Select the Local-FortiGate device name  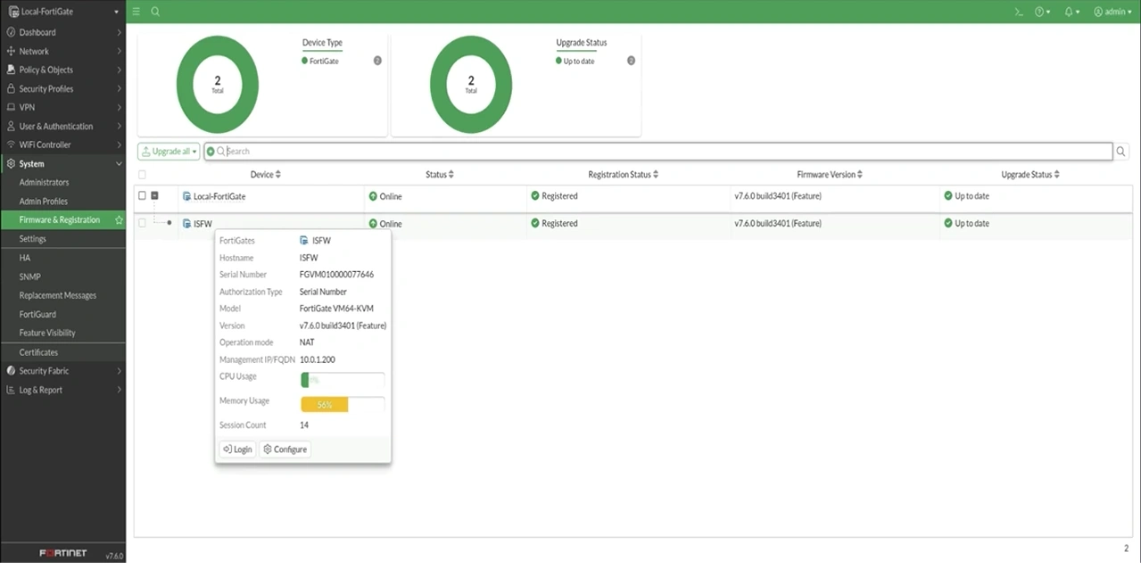point(219,196)
